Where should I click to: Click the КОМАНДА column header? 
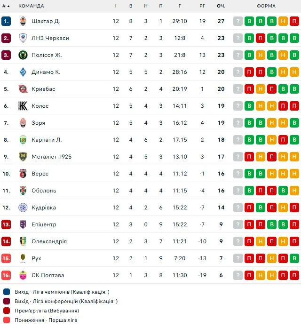click(31, 6)
